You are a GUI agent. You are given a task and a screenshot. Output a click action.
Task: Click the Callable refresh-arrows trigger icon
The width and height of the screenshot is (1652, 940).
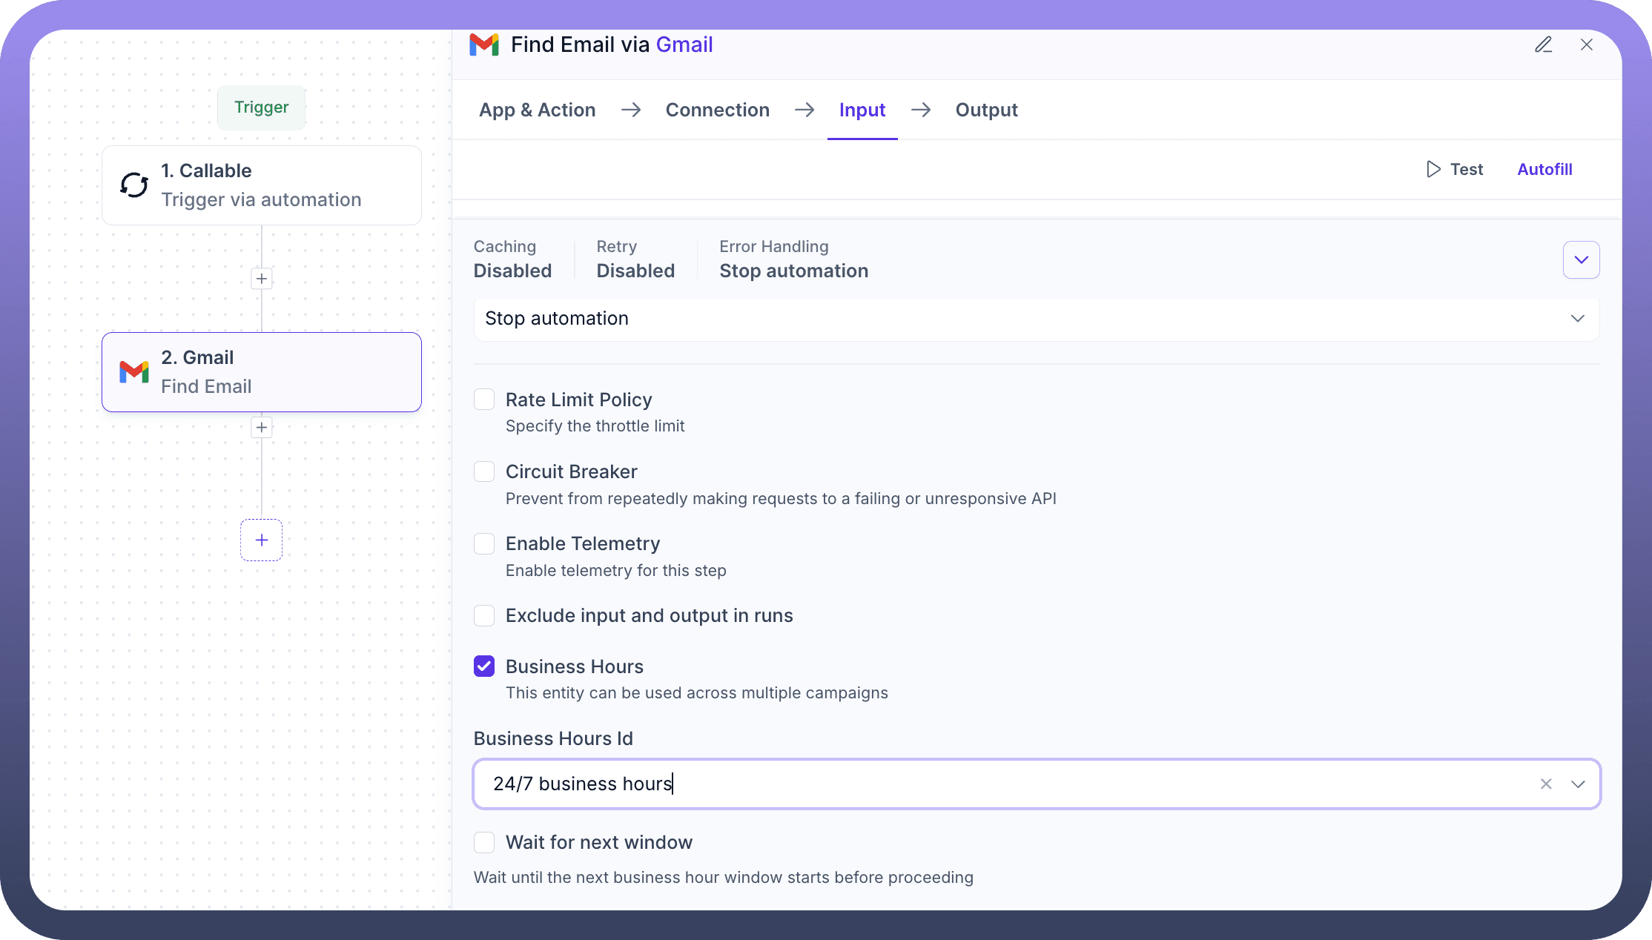coord(134,185)
